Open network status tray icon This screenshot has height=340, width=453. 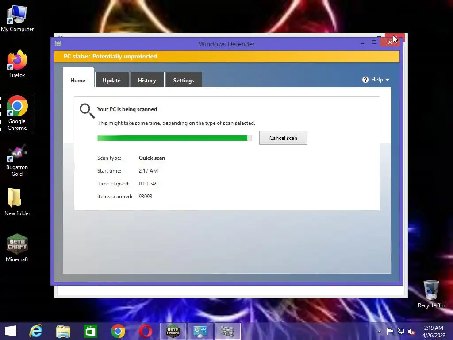click(401, 332)
